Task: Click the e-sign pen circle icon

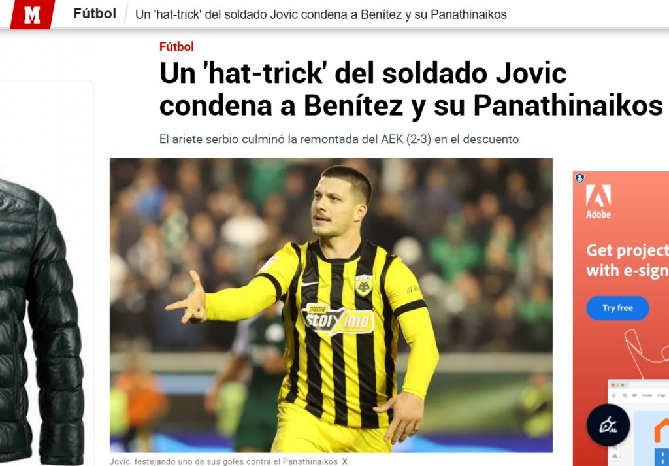Action: (x=608, y=425)
